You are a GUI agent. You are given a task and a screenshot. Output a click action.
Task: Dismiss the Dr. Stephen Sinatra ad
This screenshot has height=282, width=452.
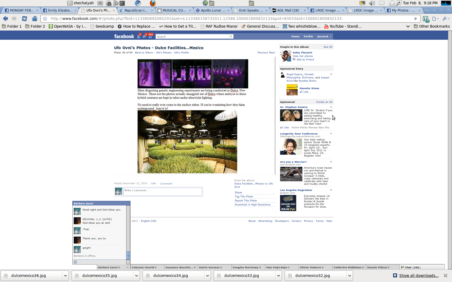(331, 107)
